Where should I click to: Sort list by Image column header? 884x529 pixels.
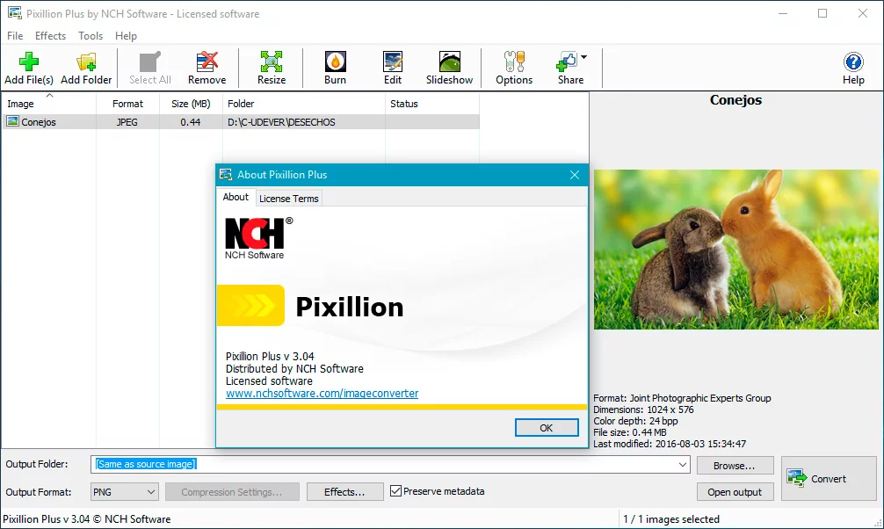[x=49, y=104]
